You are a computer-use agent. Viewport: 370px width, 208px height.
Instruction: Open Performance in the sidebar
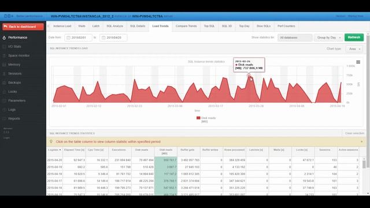[x=23, y=38]
